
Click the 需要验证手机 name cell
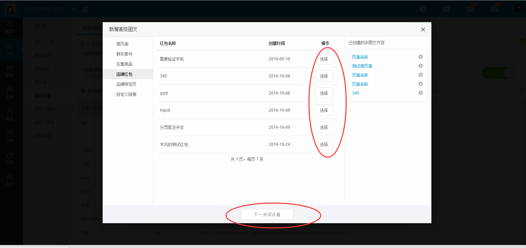(172, 59)
